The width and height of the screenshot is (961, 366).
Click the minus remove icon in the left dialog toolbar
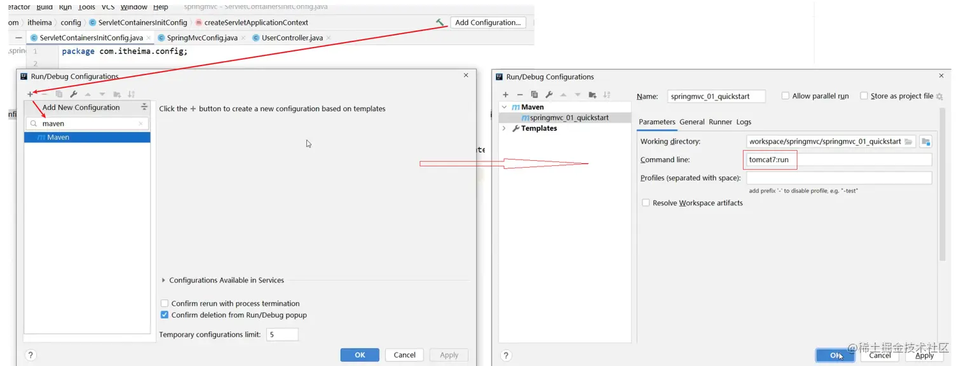coord(44,94)
